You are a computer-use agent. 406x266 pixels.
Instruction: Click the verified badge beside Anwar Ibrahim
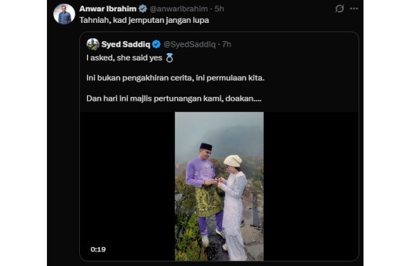(143, 9)
